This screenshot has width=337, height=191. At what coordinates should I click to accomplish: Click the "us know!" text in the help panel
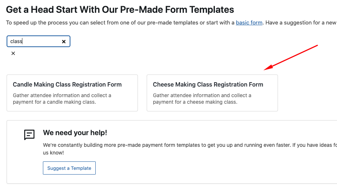click(x=54, y=153)
